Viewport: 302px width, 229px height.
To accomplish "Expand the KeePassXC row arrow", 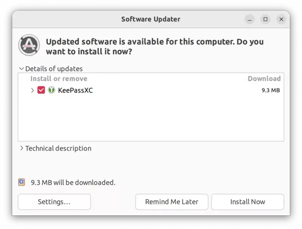I will coord(32,90).
